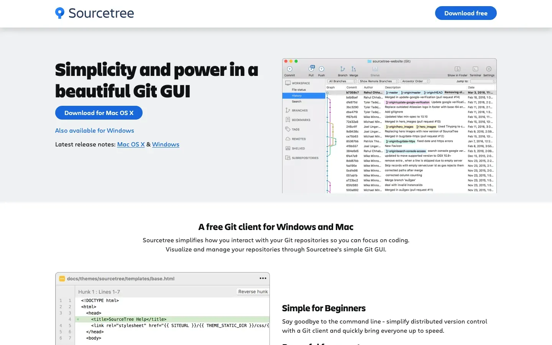Click Download for Mac OS X button

pos(99,113)
